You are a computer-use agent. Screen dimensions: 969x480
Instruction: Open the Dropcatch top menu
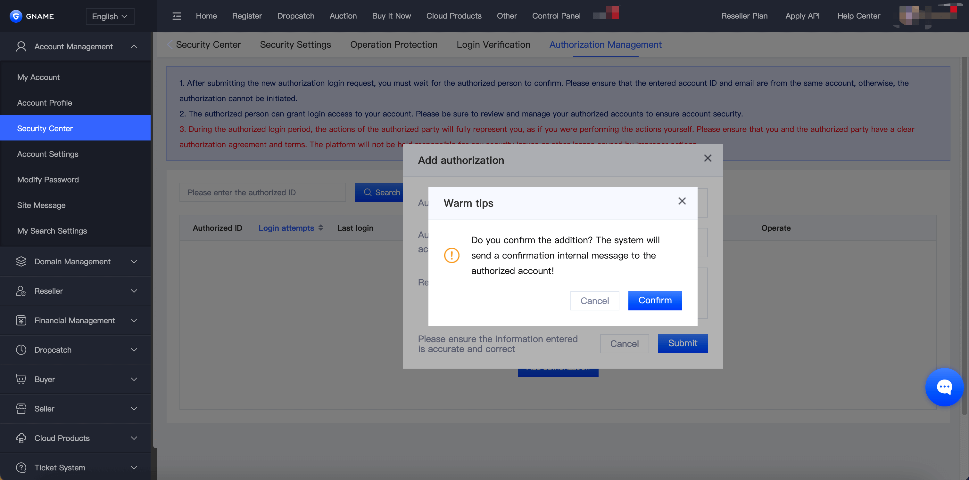click(x=296, y=16)
